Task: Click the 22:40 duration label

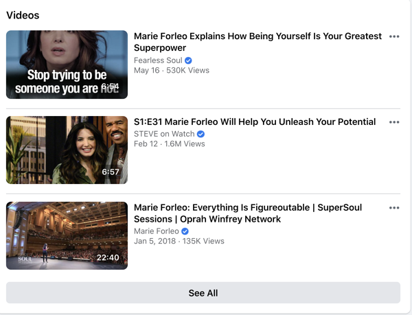Action: click(x=108, y=257)
